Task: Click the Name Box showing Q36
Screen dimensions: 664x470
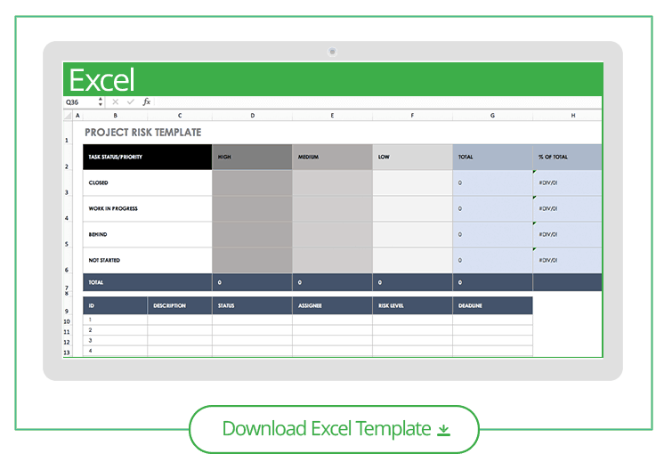Action: 80,102
